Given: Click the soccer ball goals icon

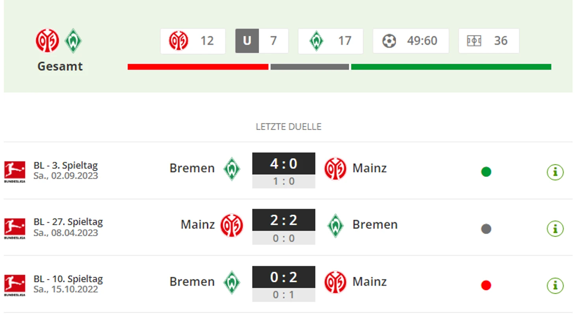Looking at the screenshot, I should coord(389,41).
